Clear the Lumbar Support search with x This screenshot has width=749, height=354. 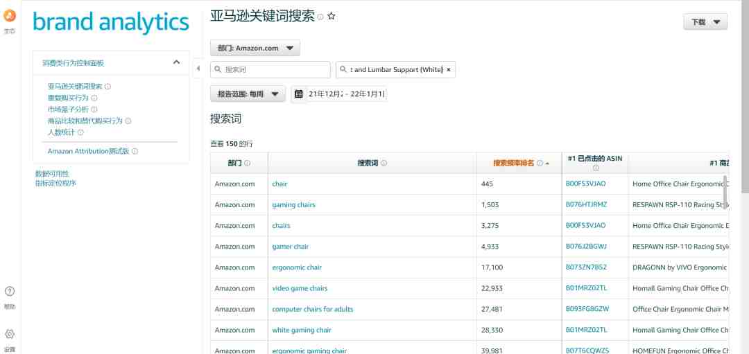[x=449, y=70]
